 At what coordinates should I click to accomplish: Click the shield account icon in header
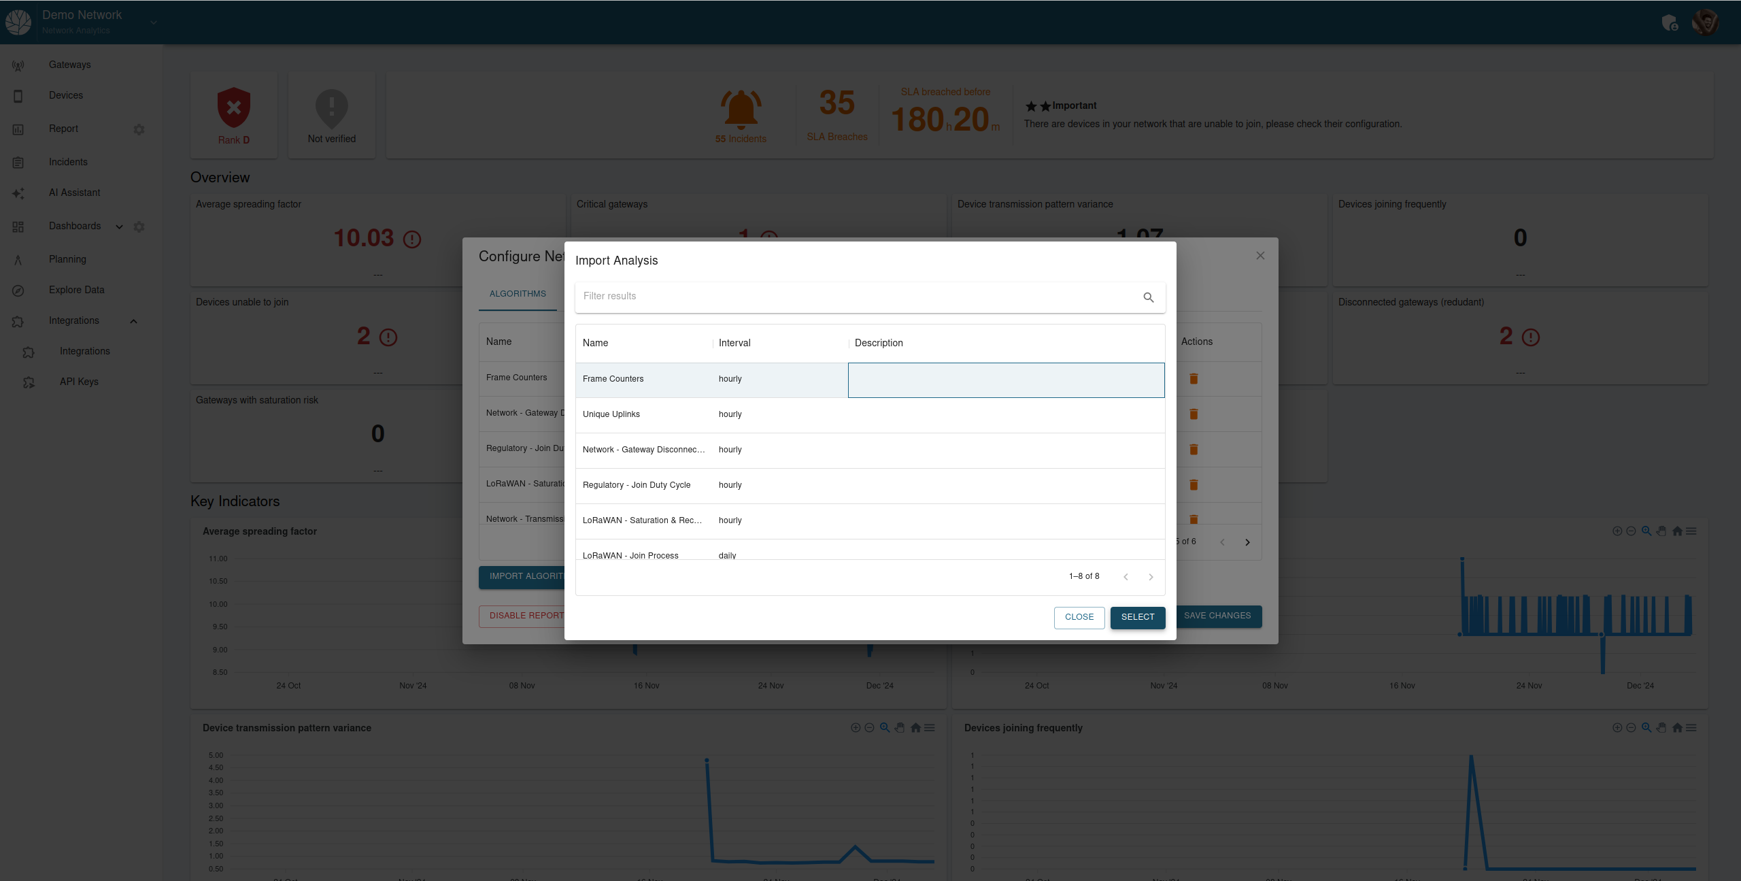pyautogui.click(x=1670, y=22)
